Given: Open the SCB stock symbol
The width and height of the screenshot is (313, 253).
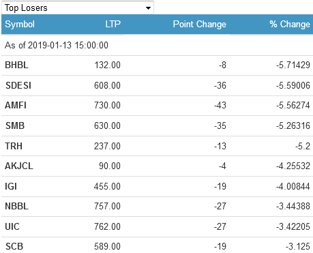Looking at the screenshot, I should click(14, 247).
